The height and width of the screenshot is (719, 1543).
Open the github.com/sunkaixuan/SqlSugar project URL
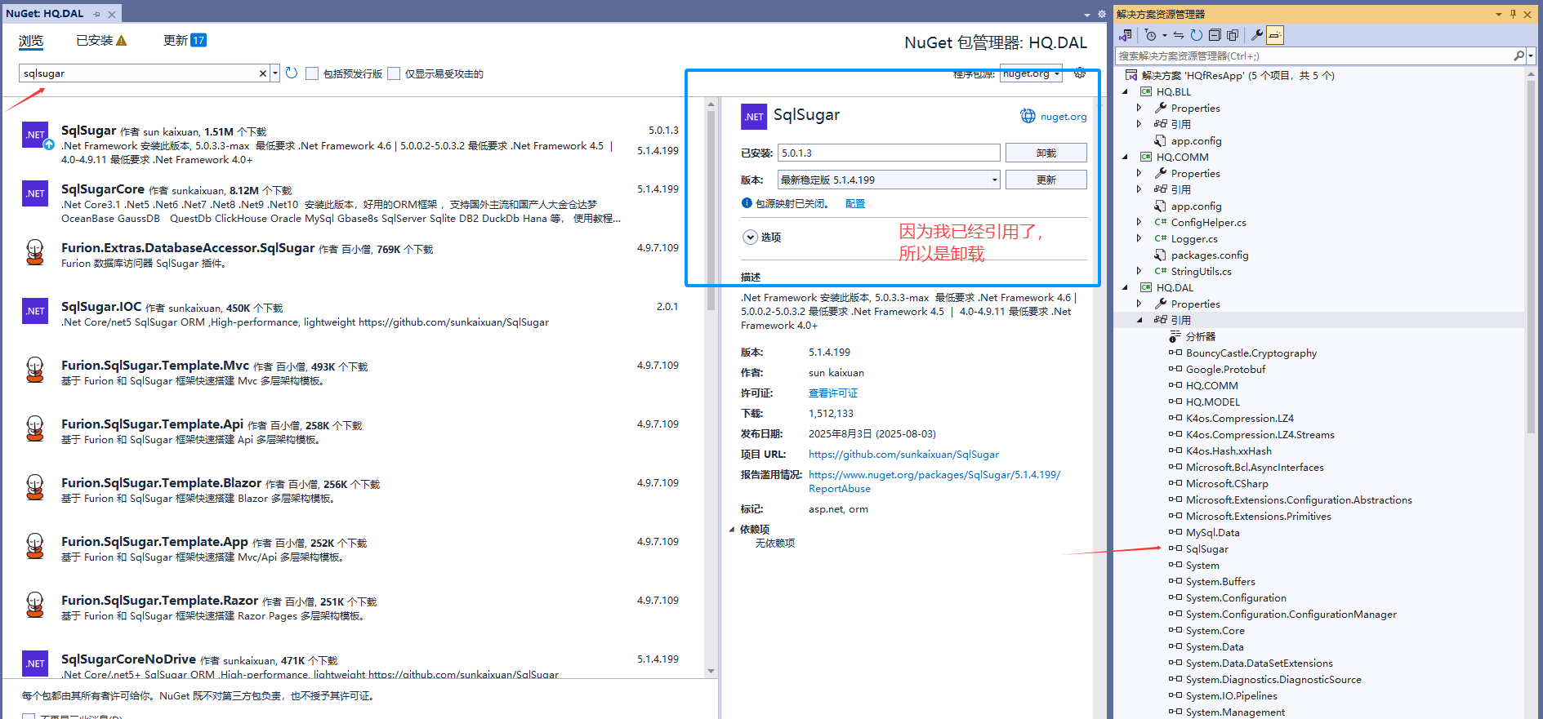903,455
